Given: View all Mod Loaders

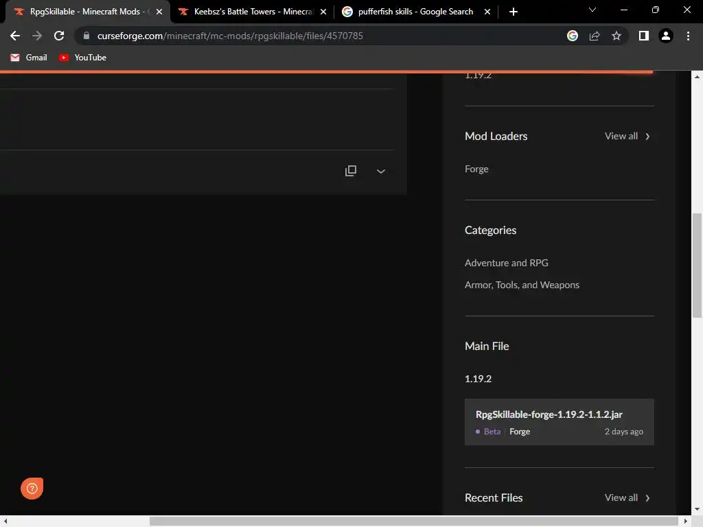Looking at the screenshot, I should [621, 137].
